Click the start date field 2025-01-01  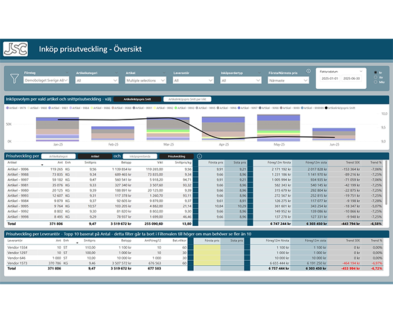[330, 78]
